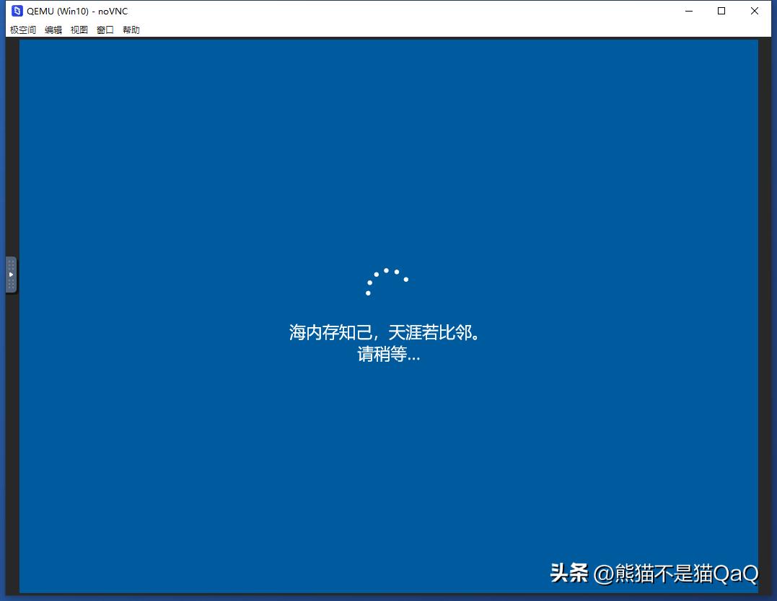Click the 请稍等 waiting text

tap(388, 354)
